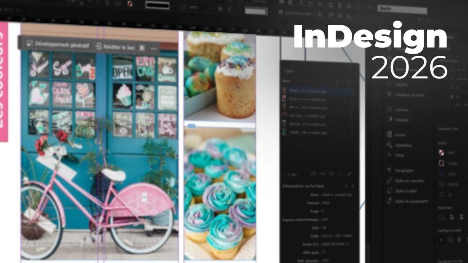Image resolution: width=468 pixels, height=263 pixels.
Task: Collapse the link details section in Liens panel
Action: tap(284, 174)
